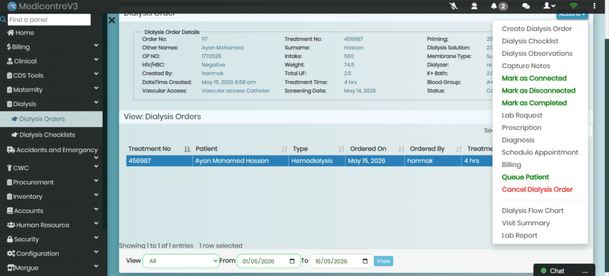Open the vertical three-dot menu
The width and height of the screenshot is (609, 276).
594,6
